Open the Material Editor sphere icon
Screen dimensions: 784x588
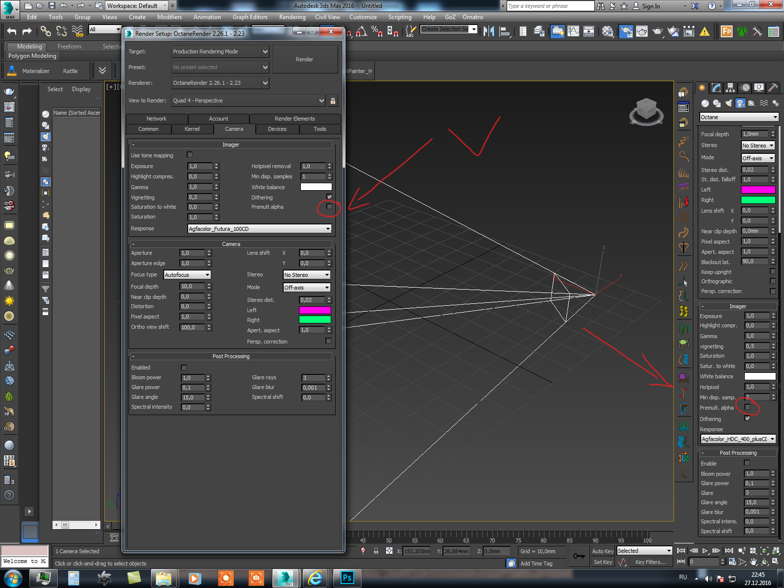(x=608, y=31)
